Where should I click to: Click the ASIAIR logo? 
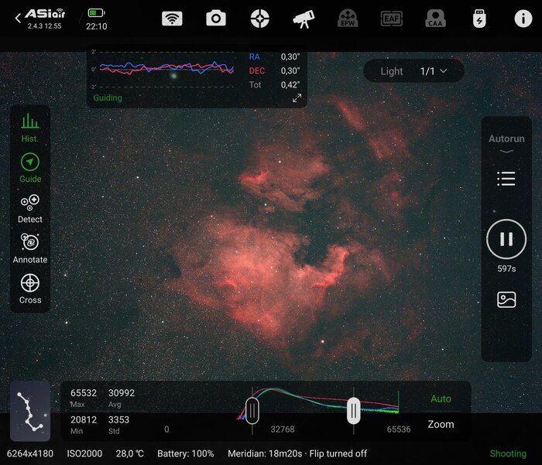[45, 14]
